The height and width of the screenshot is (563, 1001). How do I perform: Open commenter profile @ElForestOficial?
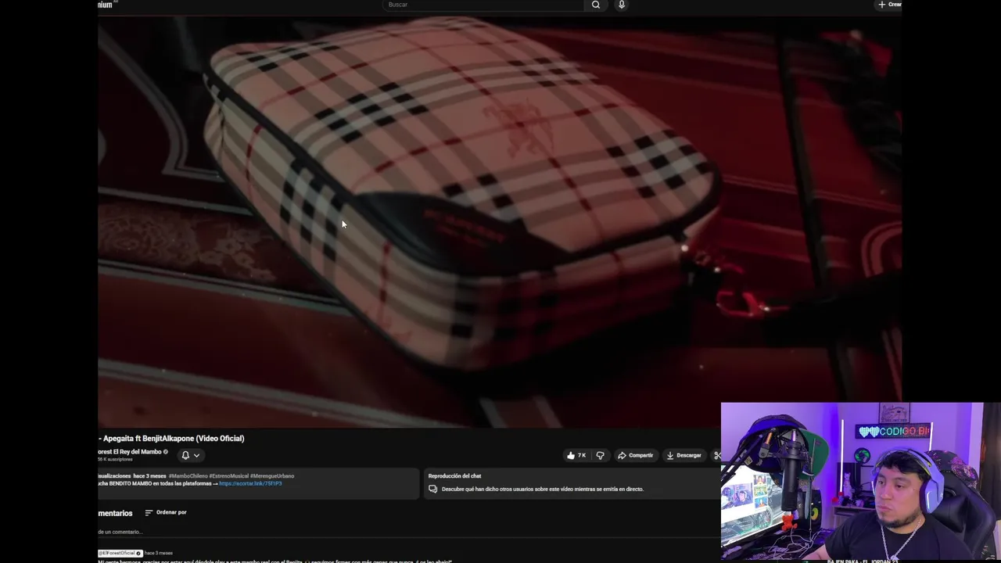tap(120, 553)
